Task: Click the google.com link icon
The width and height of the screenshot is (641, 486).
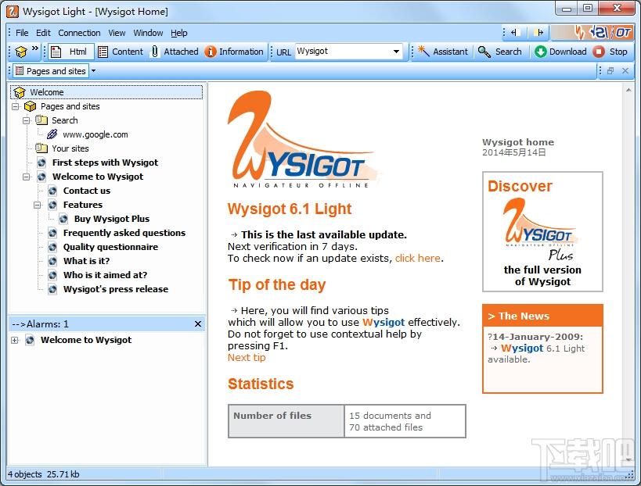Action: pyautogui.click(x=52, y=134)
